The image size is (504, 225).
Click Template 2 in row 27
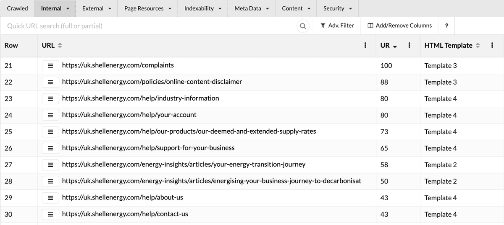pos(441,165)
